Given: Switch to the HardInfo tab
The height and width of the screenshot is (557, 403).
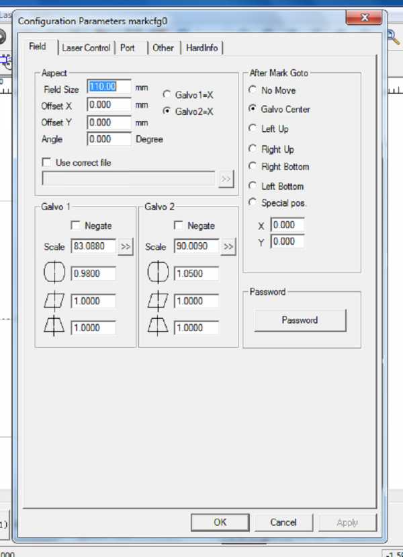Looking at the screenshot, I should point(202,48).
